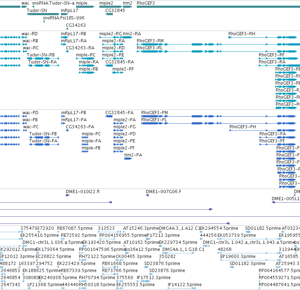300x290 pixels.
Task: Select the SD23876.5prime EST label
Action: click(x=162, y=264)
